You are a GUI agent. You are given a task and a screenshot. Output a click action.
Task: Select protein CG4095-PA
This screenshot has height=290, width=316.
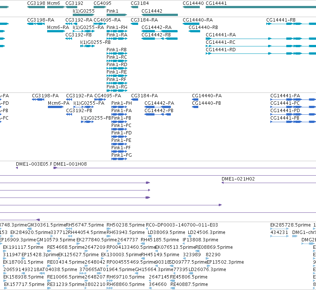[x=108, y=95]
